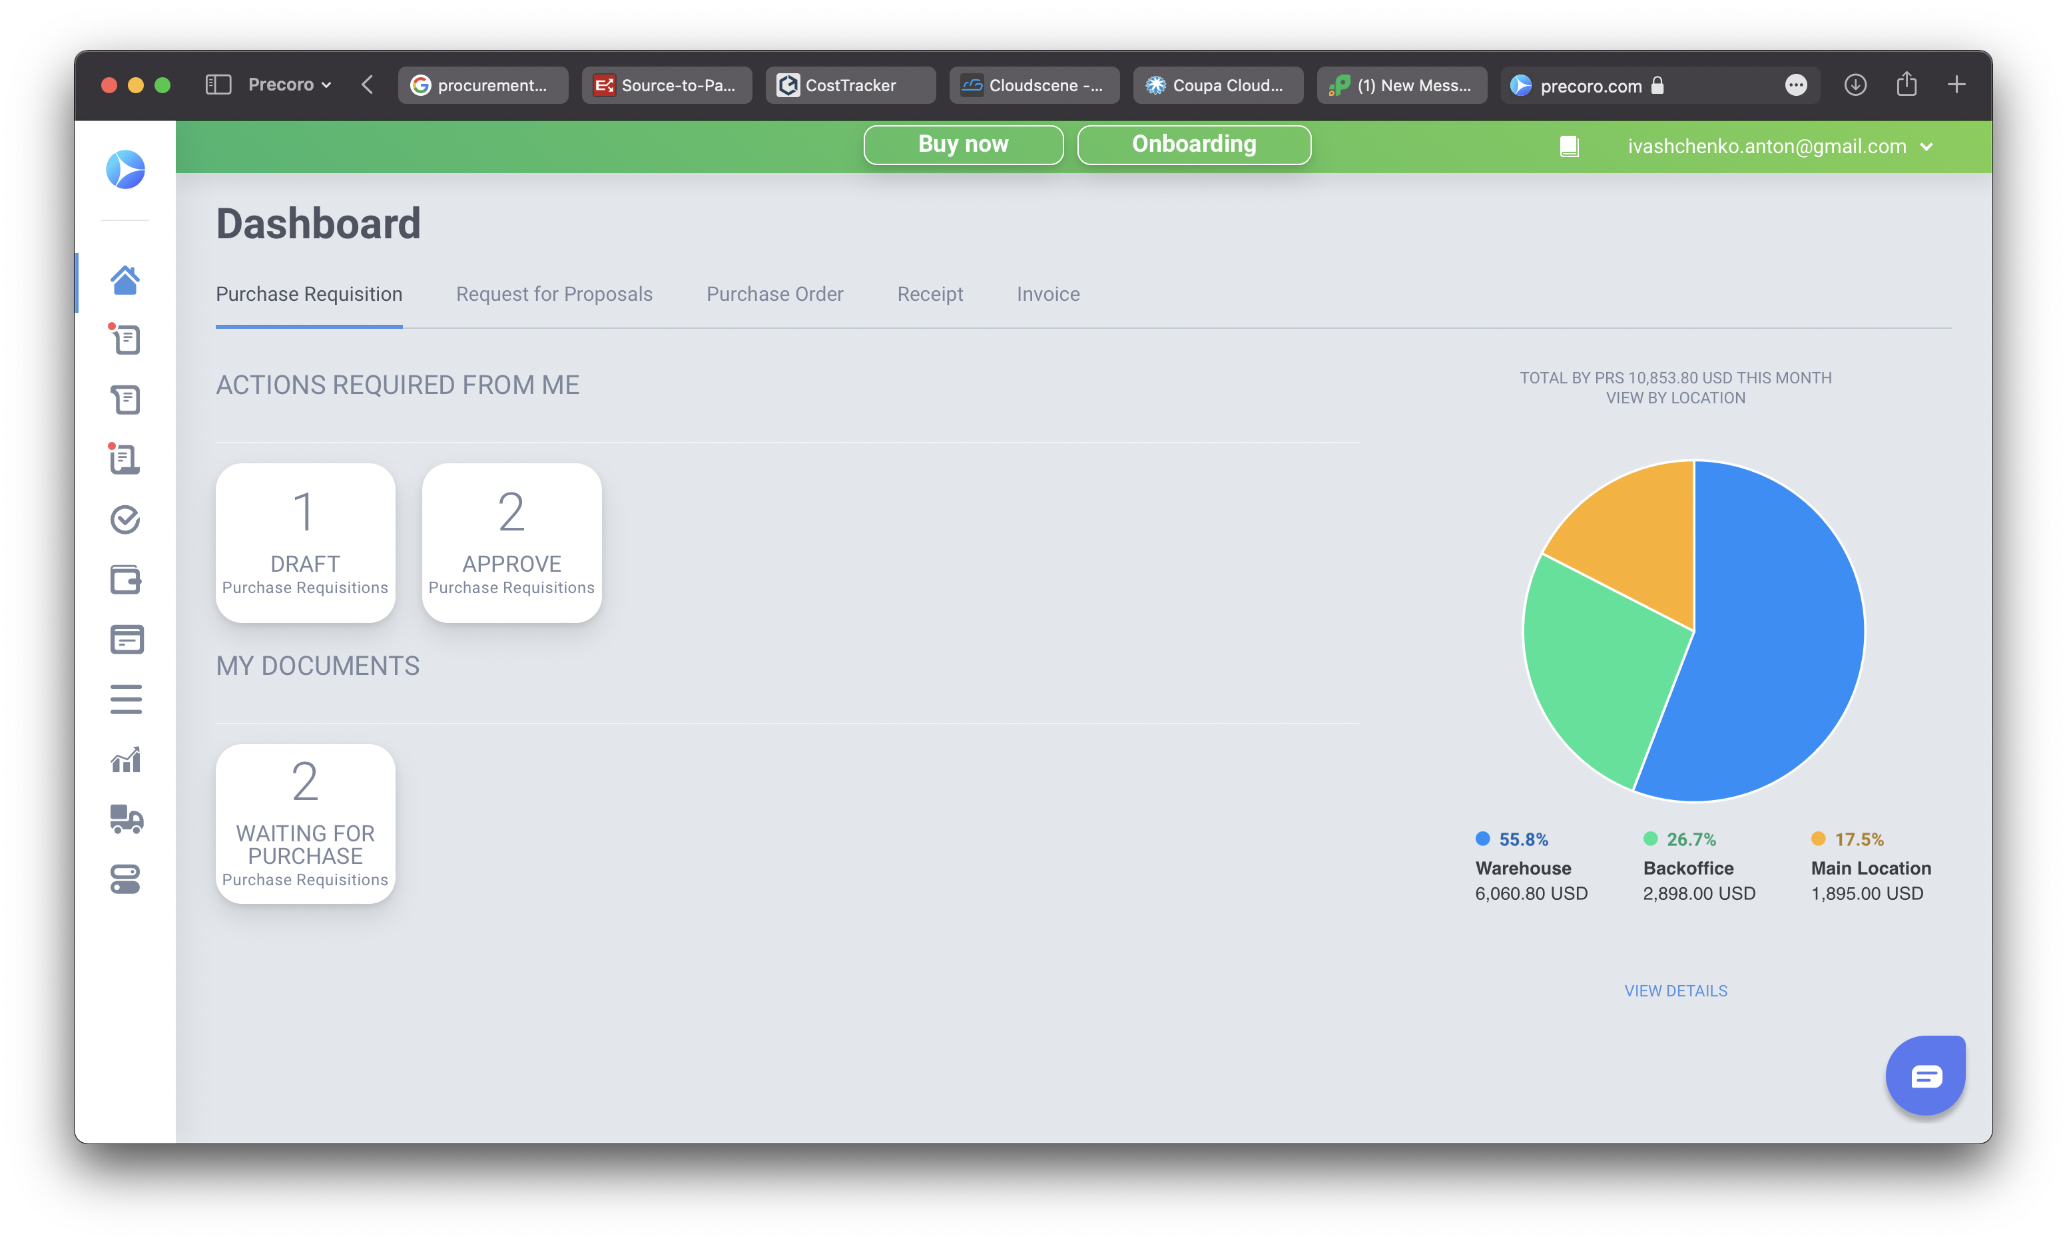
Task: Click the delivery truck sidebar icon
Action: pyautogui.click(x=126, y=819)
